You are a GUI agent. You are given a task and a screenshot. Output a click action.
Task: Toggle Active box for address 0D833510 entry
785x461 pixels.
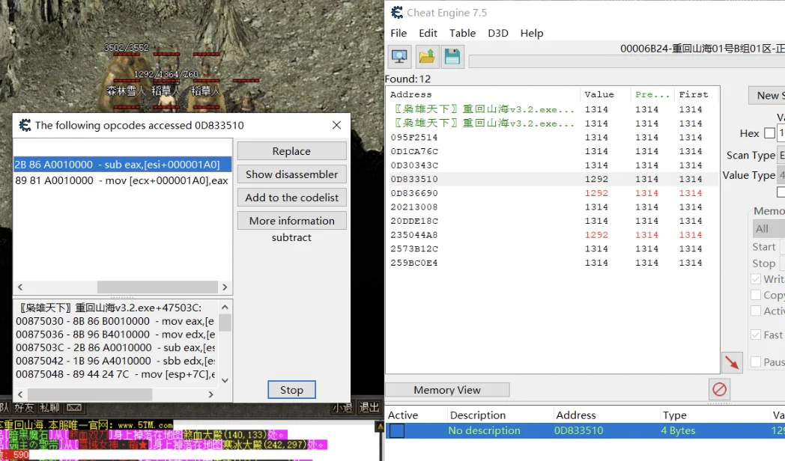(x=397, y=430)
